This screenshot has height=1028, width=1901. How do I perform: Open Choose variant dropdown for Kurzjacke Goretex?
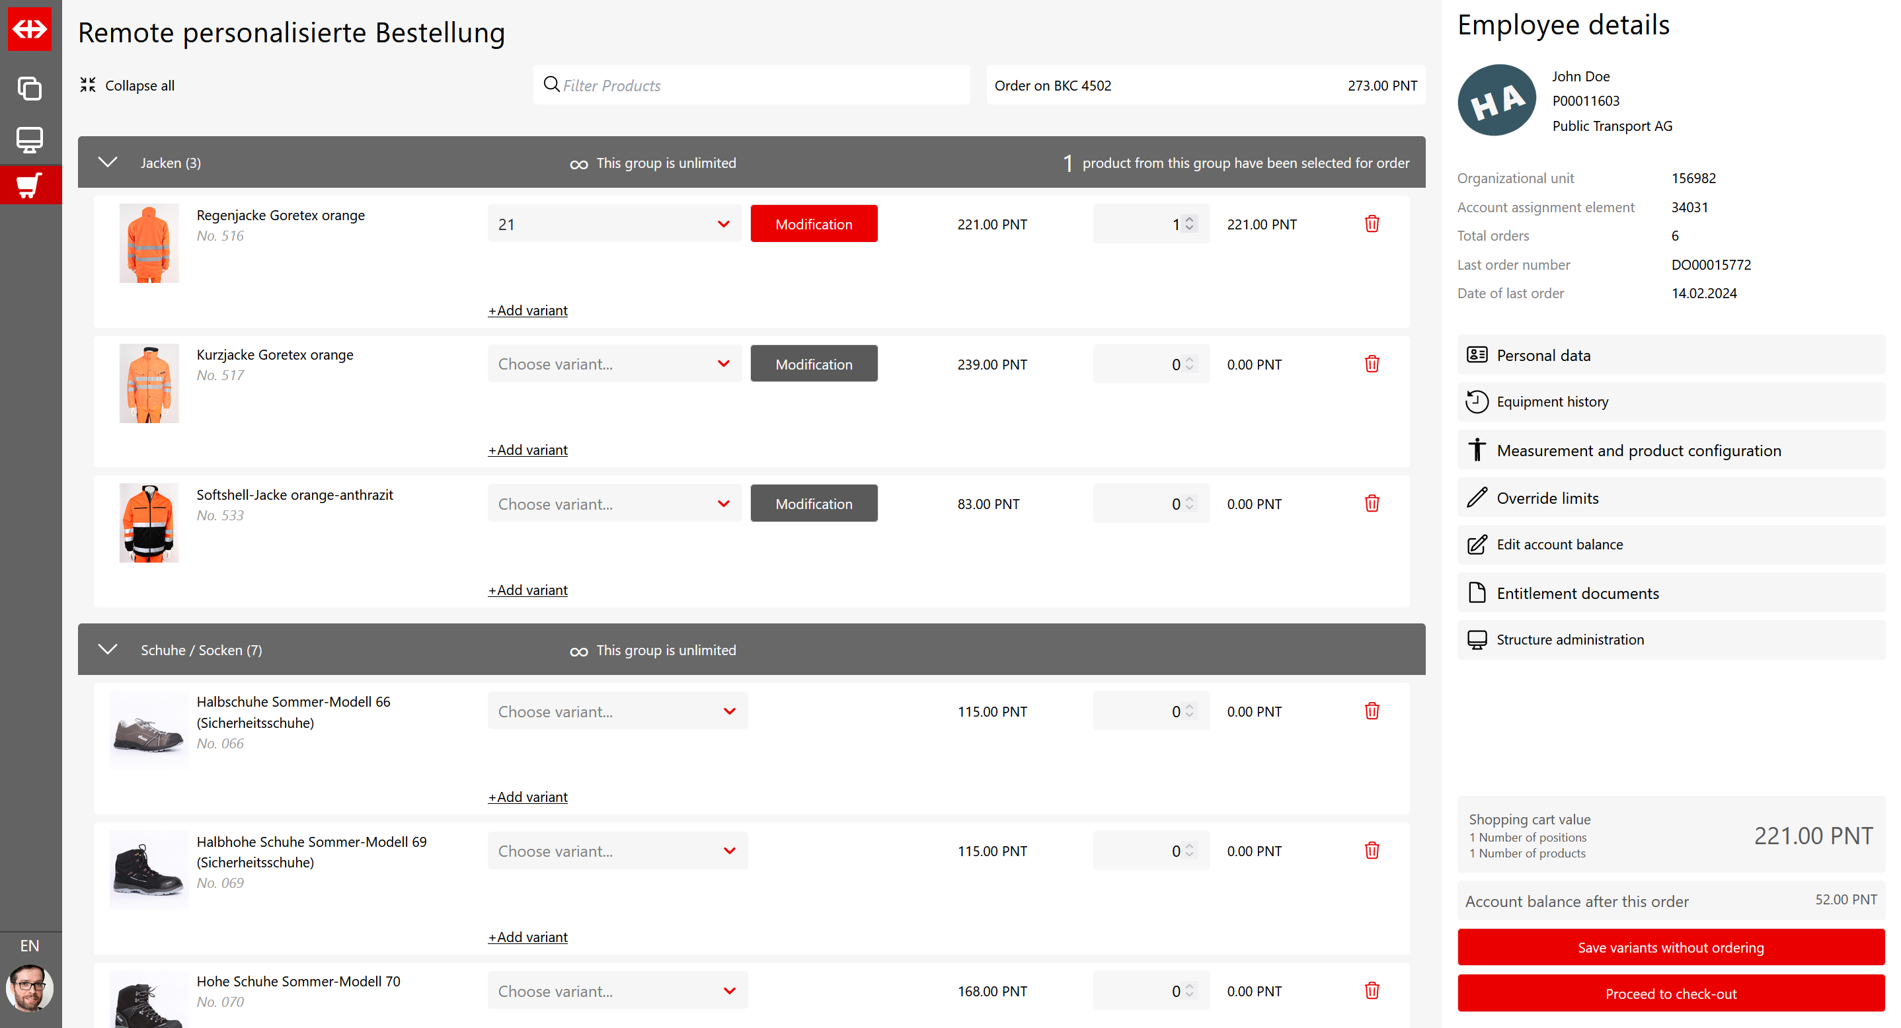click(x=614, y=364)
